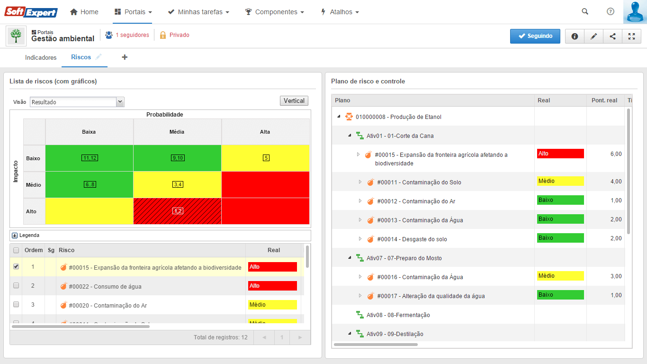Screen dimensions: 647x364
Task: Click the user profile avatar
Action: click(x=635, y=12)
